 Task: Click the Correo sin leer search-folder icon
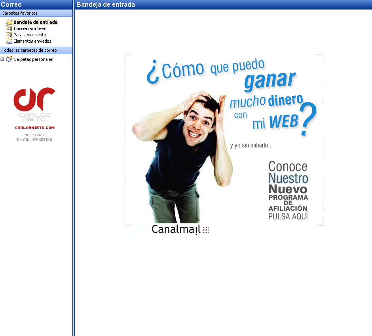point(9,28)
